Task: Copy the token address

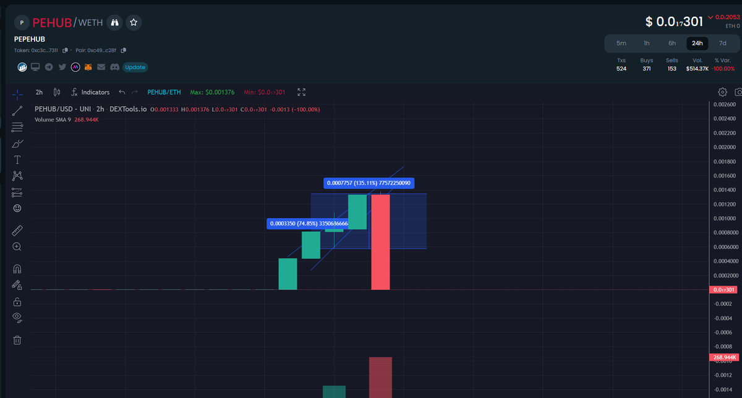Action: coord(66,50)
